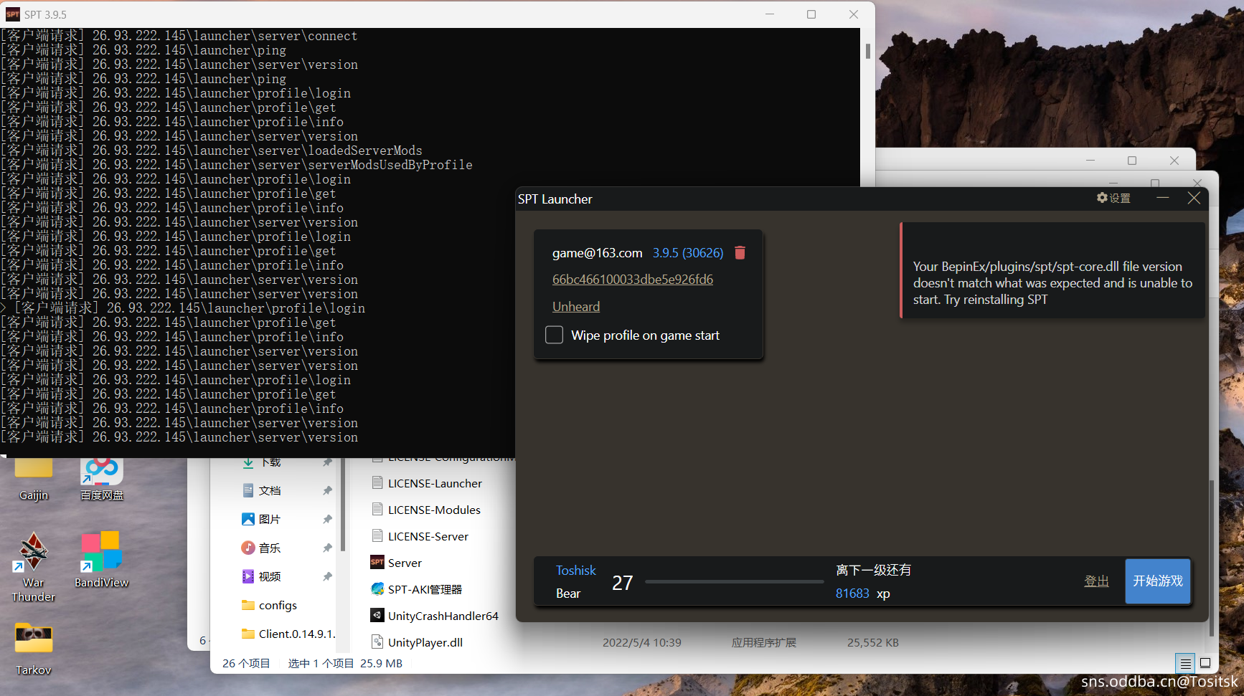This screenshot has width=1244, height=696.
Task: Click the 登出 logout link
Action: [x=1095, y=581]
